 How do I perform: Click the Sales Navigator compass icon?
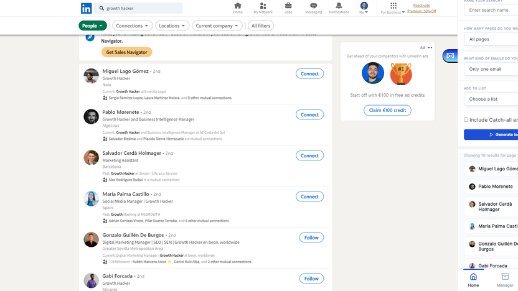pyautogui.click(x=90, y=37)
